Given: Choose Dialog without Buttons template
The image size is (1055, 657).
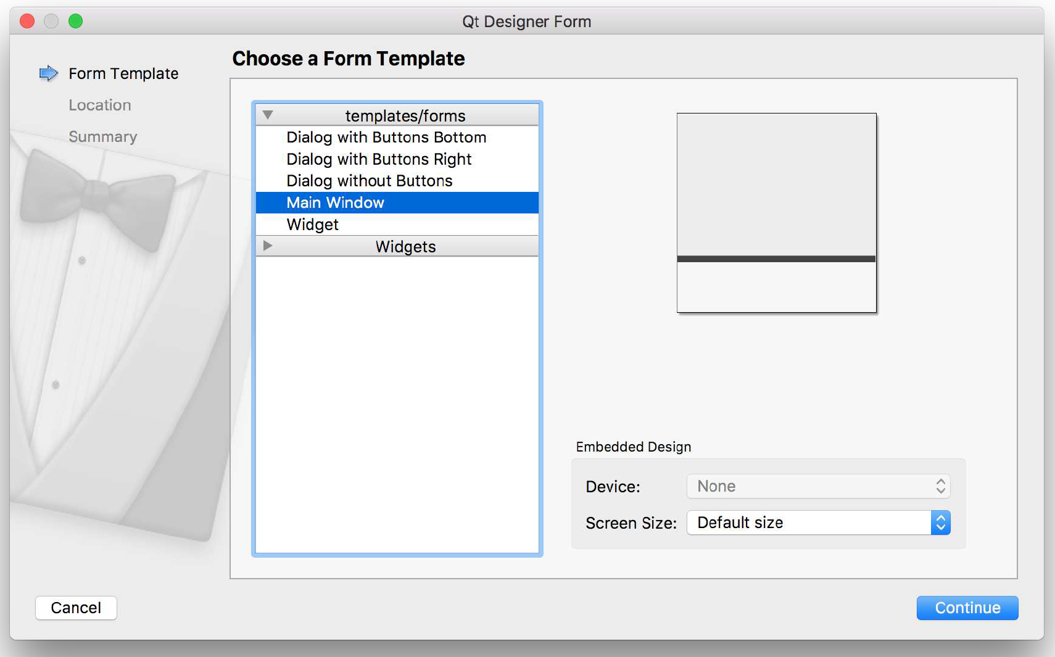Looking at the screenshot, I should [397, 181].
